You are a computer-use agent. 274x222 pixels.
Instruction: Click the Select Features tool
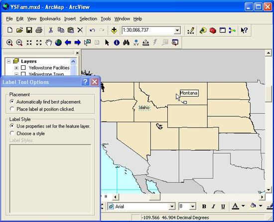[87, 42]
